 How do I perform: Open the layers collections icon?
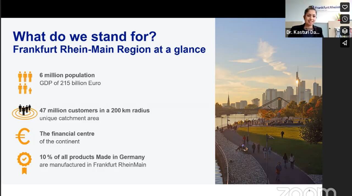point(345,31)
